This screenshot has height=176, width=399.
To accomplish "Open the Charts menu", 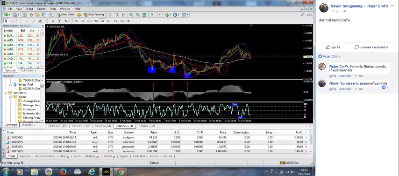I will (41, 9).
